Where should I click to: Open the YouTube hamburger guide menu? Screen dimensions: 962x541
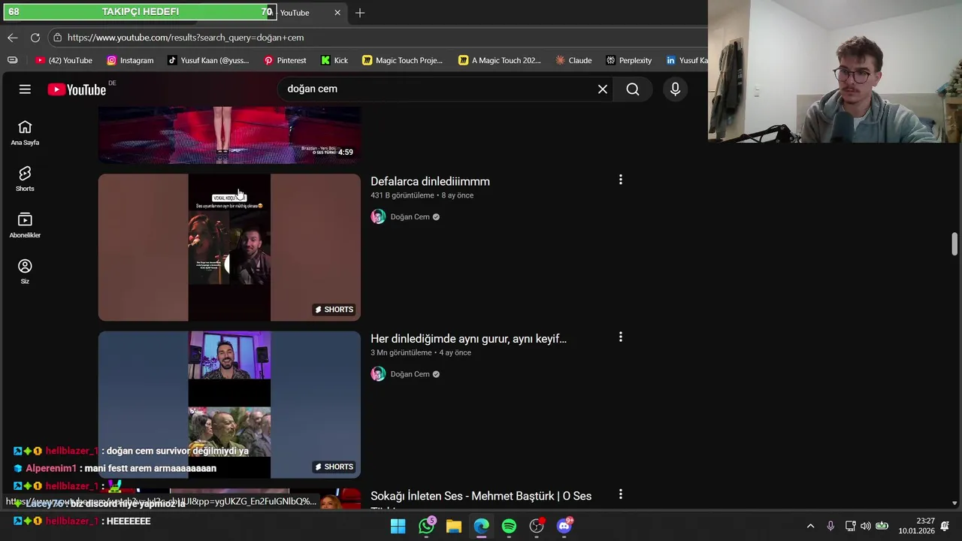click(x=25, y=89)
